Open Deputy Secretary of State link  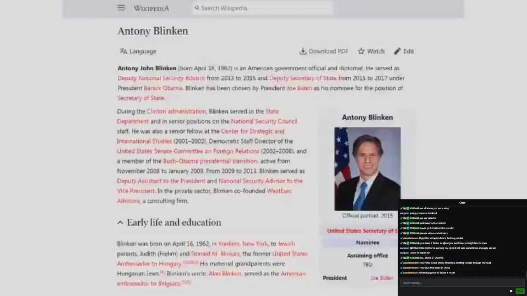tap(303, 78)
